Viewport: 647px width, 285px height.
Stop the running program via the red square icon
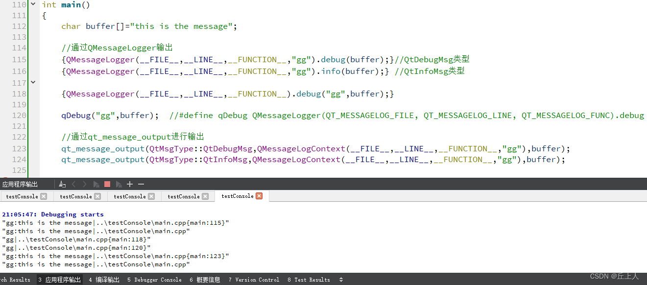107,184
